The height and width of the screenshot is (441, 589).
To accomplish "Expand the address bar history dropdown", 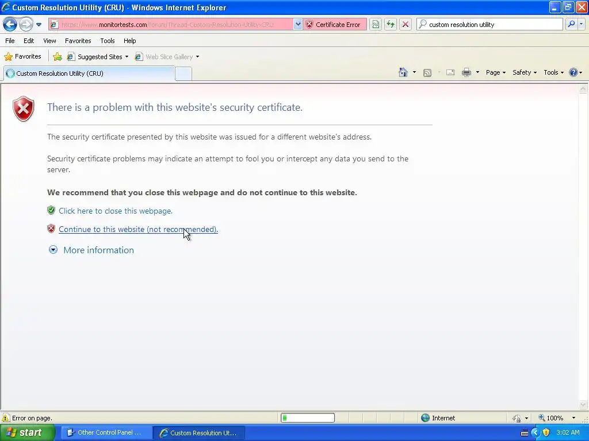I will pyautogui.click(x=298, y=25).
